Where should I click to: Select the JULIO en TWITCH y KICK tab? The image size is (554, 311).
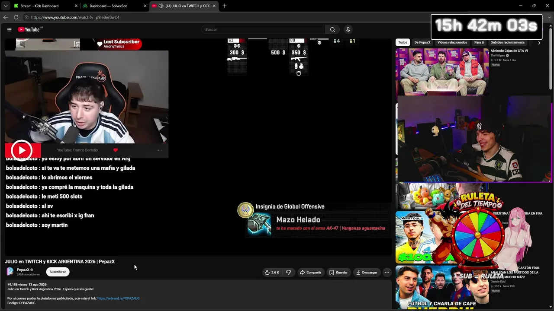[x=184, y=6]
